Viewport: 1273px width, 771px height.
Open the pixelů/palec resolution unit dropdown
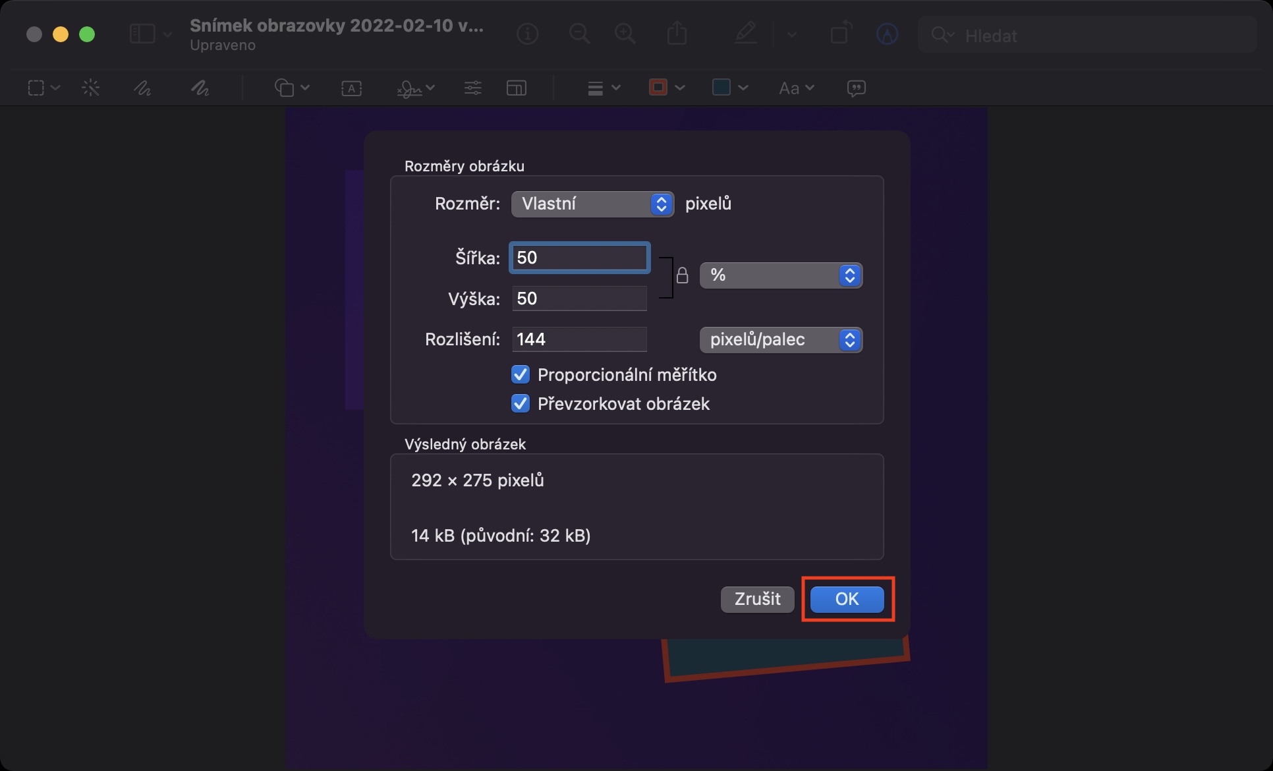pos(780,340)
